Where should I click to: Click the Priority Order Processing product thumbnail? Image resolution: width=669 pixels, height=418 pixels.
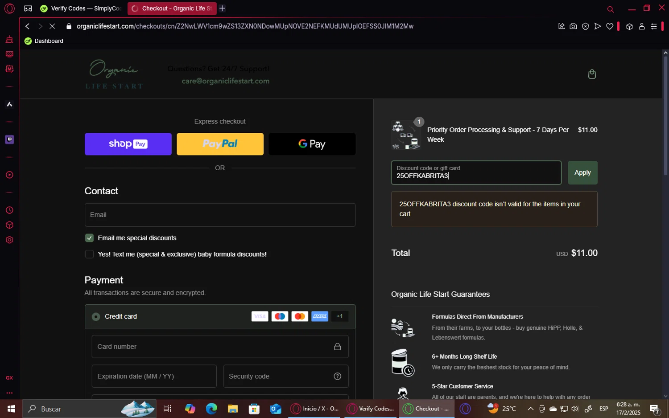pyautogui.click(x=406, y=135)
